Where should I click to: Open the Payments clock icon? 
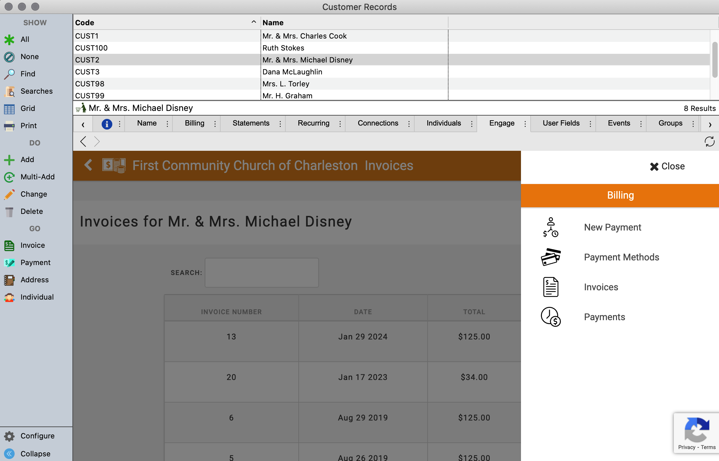pos(551,317)
